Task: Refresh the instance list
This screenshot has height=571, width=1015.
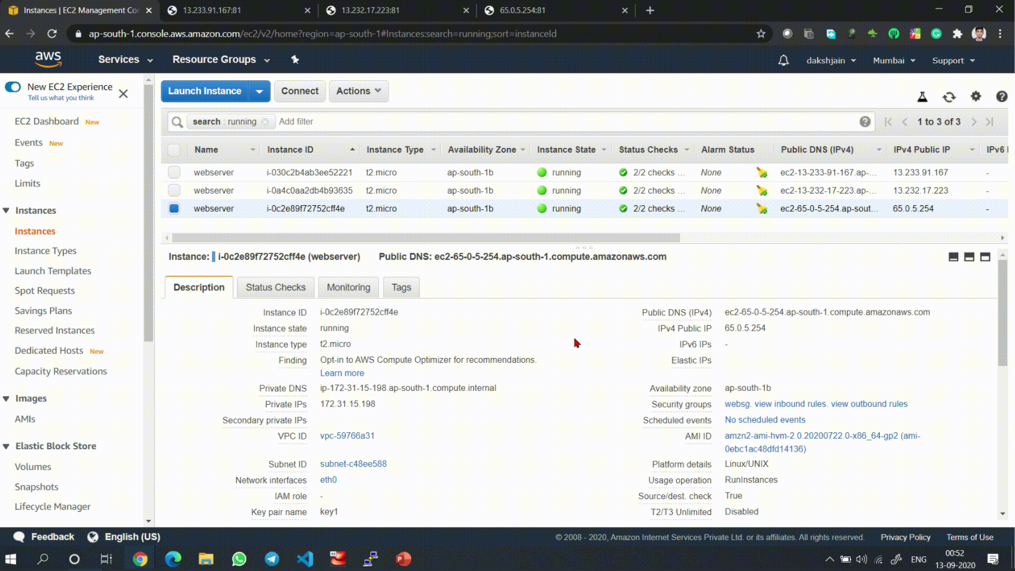Action: (x=949, y=96)
